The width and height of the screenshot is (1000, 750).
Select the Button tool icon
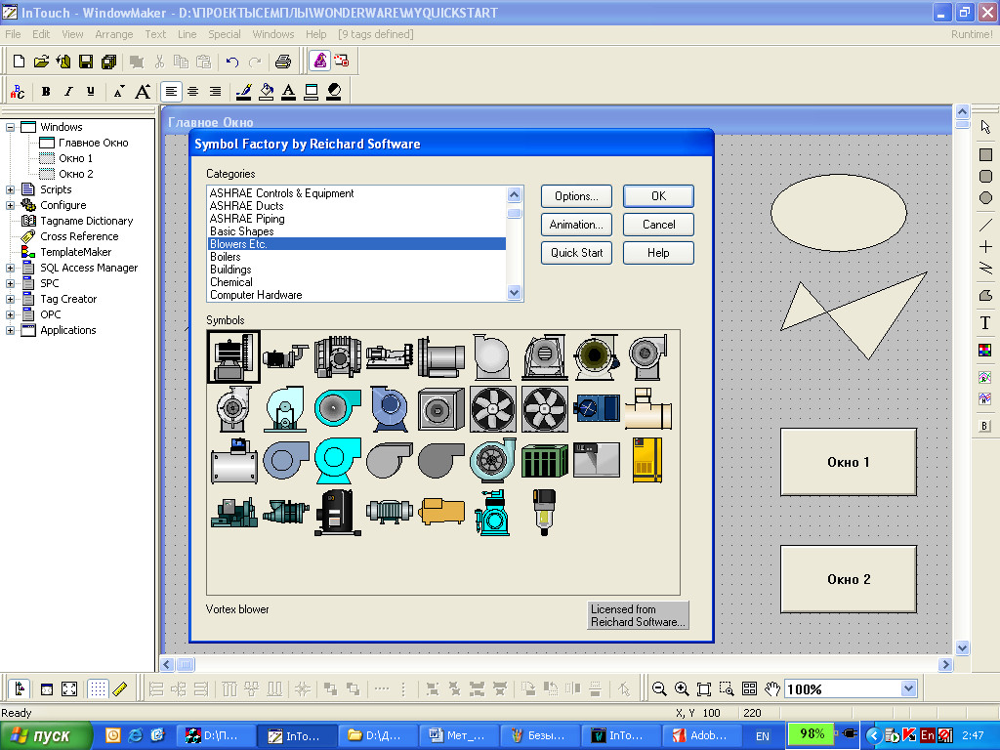(985, 426)
